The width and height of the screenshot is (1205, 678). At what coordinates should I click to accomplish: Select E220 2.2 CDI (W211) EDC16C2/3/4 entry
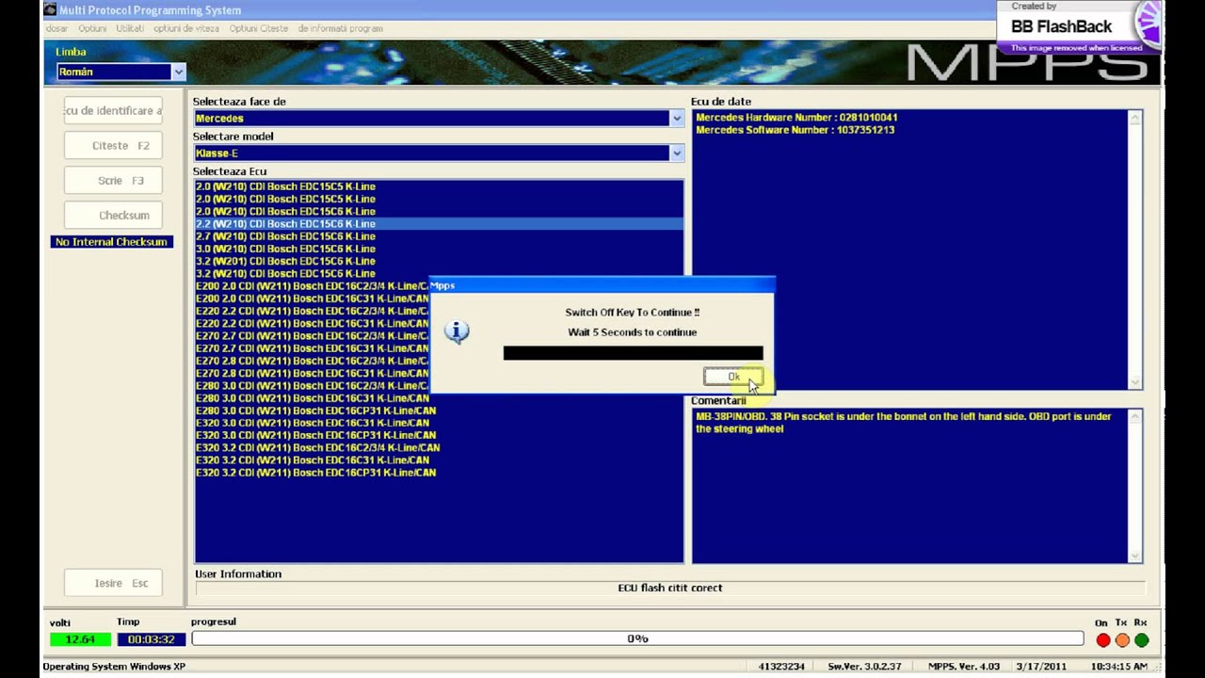click(312, 311)
